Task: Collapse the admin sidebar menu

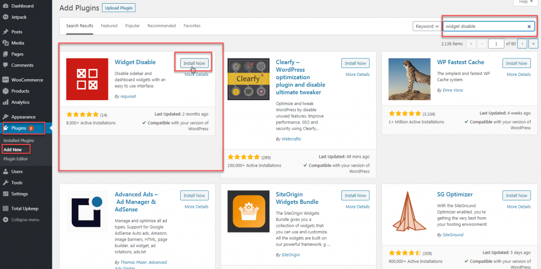Action: tap(25, 219)
